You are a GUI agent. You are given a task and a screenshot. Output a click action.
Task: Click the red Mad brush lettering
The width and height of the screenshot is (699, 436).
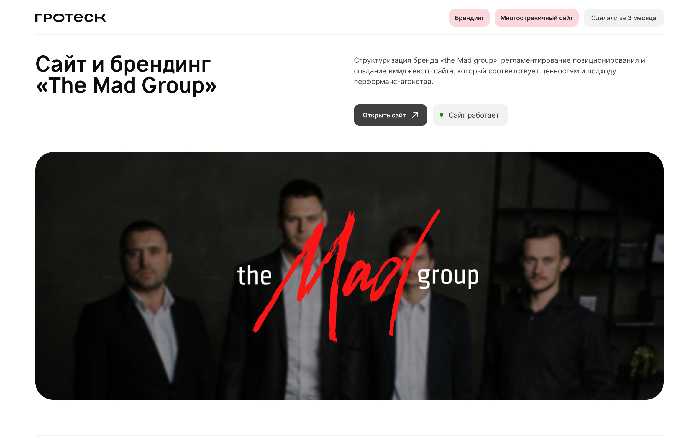(x=347, y=274)
